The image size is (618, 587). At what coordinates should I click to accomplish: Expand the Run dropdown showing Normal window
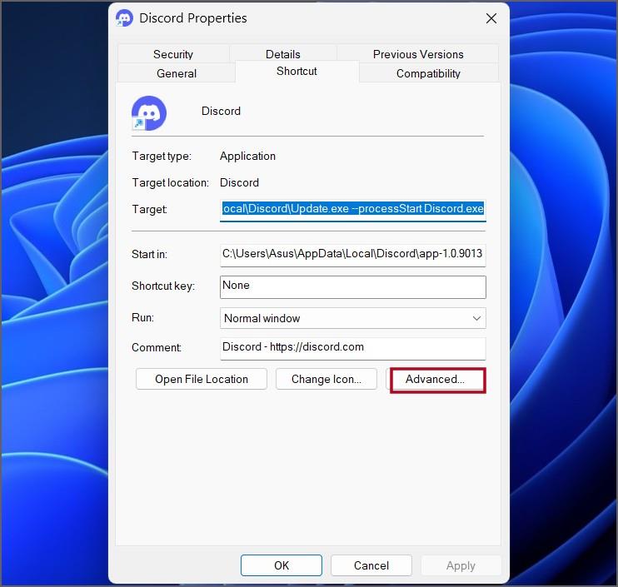point(353,318)
